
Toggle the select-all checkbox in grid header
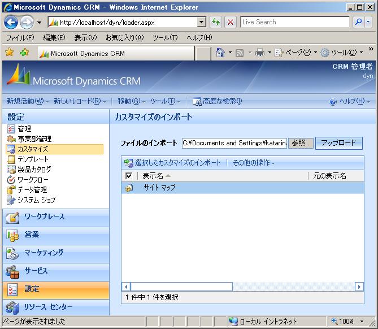click(x=129, y=176)
